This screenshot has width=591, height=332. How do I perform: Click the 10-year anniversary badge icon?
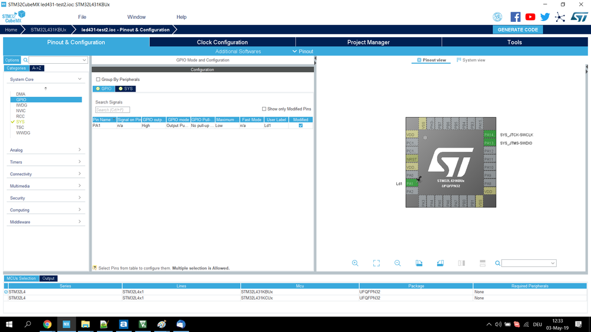point(498,17)
